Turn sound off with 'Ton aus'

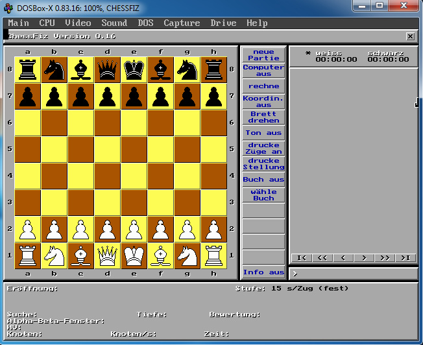coord(263,133)
